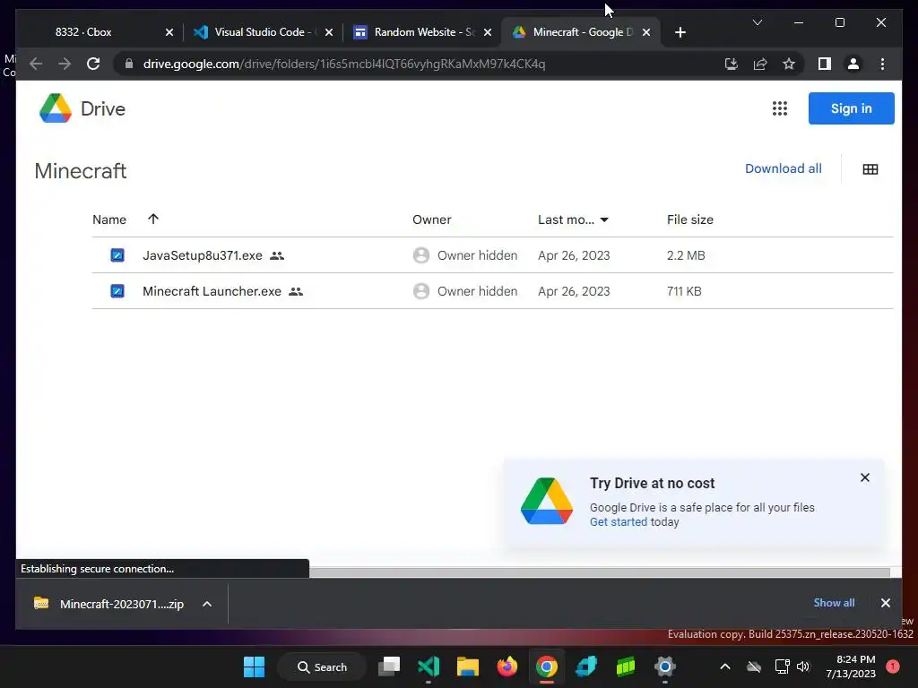The width and height of the screenshot is (918, 688).
Task: Click the Name column header
Action: [x=109, y=219]
